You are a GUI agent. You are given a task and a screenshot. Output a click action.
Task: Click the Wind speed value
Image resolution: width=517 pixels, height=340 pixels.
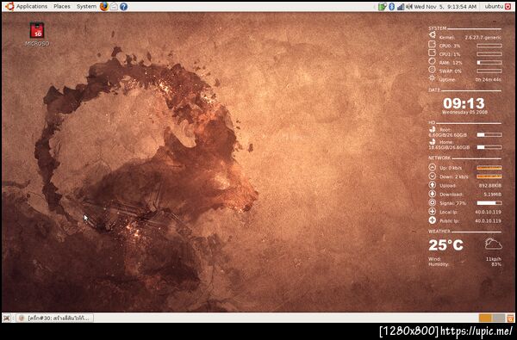pos(494,259)
